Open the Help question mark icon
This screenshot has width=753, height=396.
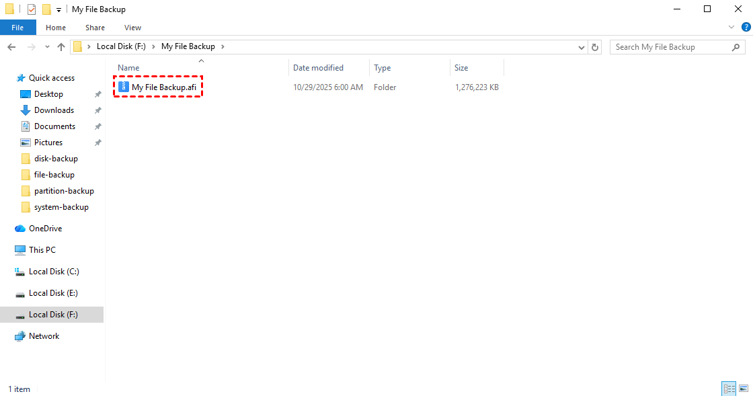point(744,28)
